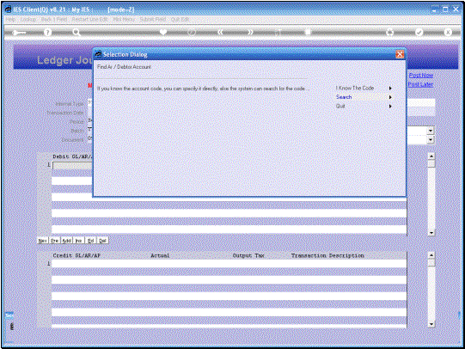Screen dimensions: 465x349
Task: Open help via the question mark icon
Action: click(x=47, y=33)
